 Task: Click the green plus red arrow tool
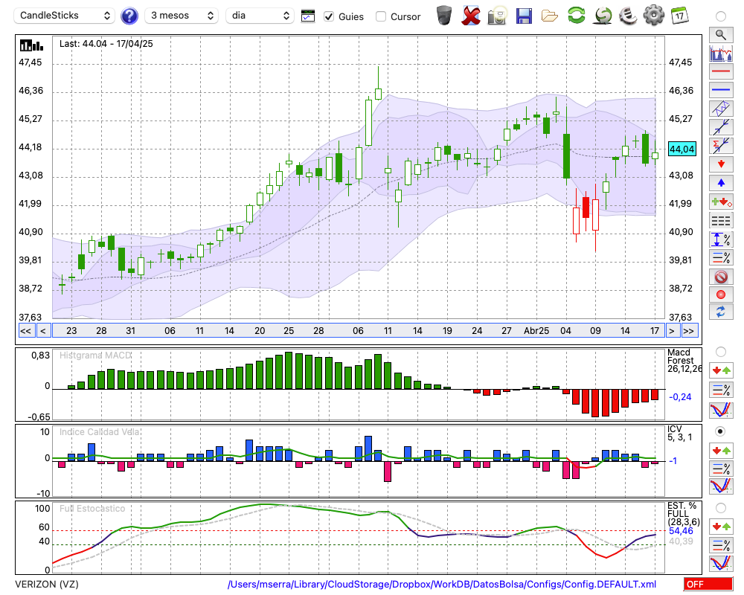[721, 202]
